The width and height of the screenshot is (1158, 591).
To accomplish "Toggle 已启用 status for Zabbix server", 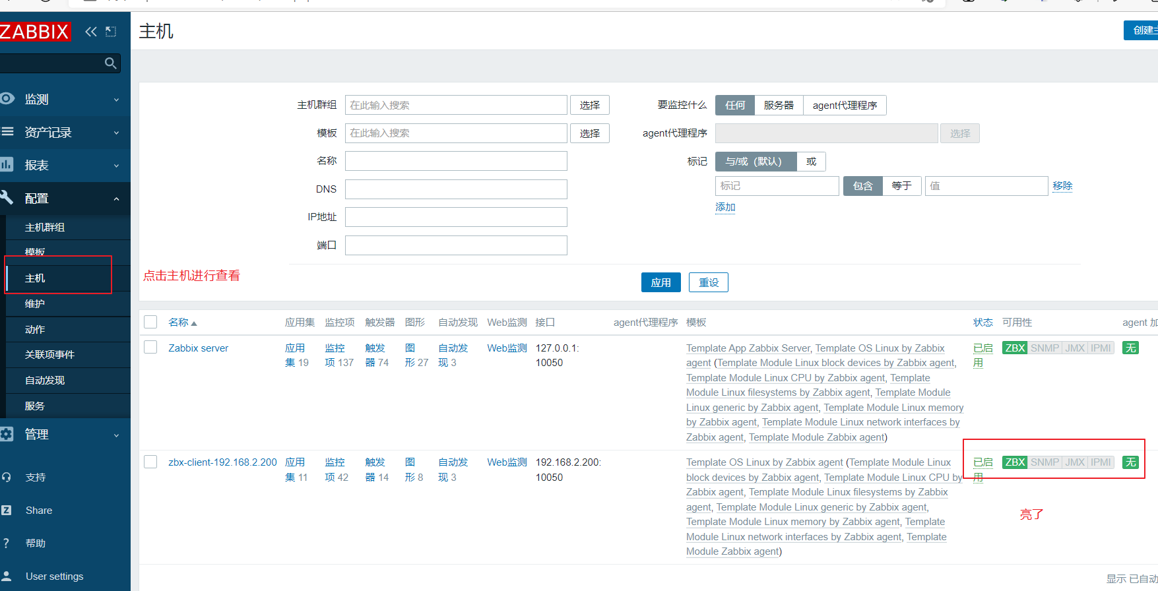I will click(x=982, y=355).
